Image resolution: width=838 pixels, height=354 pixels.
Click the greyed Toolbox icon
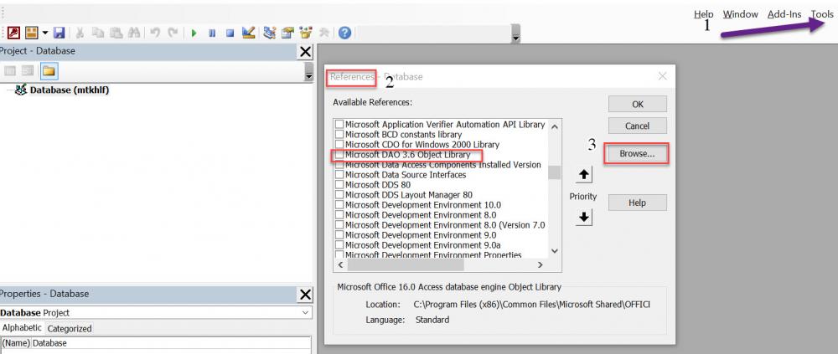[323, 33]
